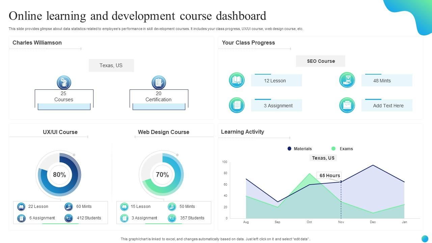Click the 48 Mints box
The width and height of the screenshot is (432, 243).
point(387,81)
